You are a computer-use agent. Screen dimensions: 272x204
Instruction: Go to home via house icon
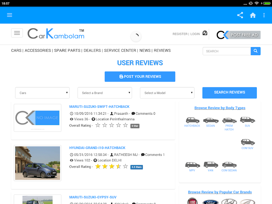(x=253, y=15)
